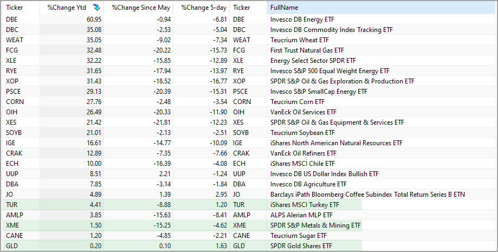This screenshot has height=252, width=498.
Task: Select VanEck Oil Services ETF
Action: [303, 112]
